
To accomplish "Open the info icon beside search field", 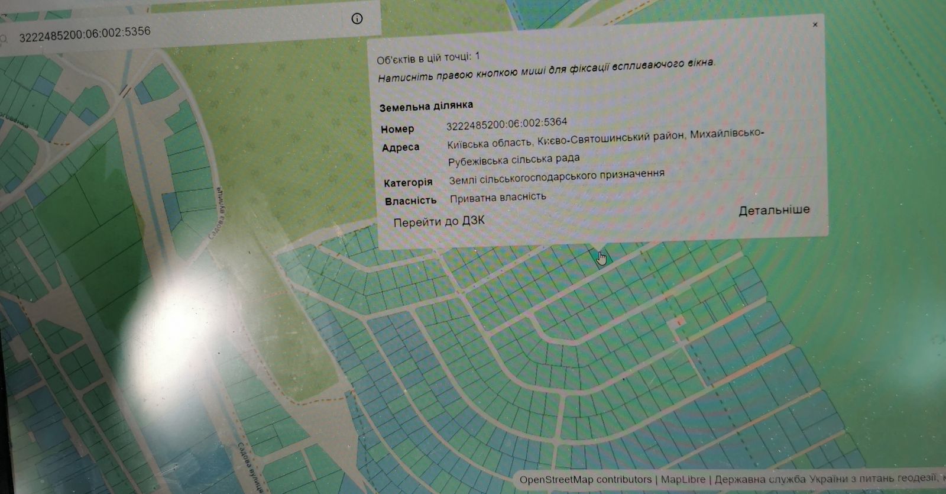I will 357,19.
